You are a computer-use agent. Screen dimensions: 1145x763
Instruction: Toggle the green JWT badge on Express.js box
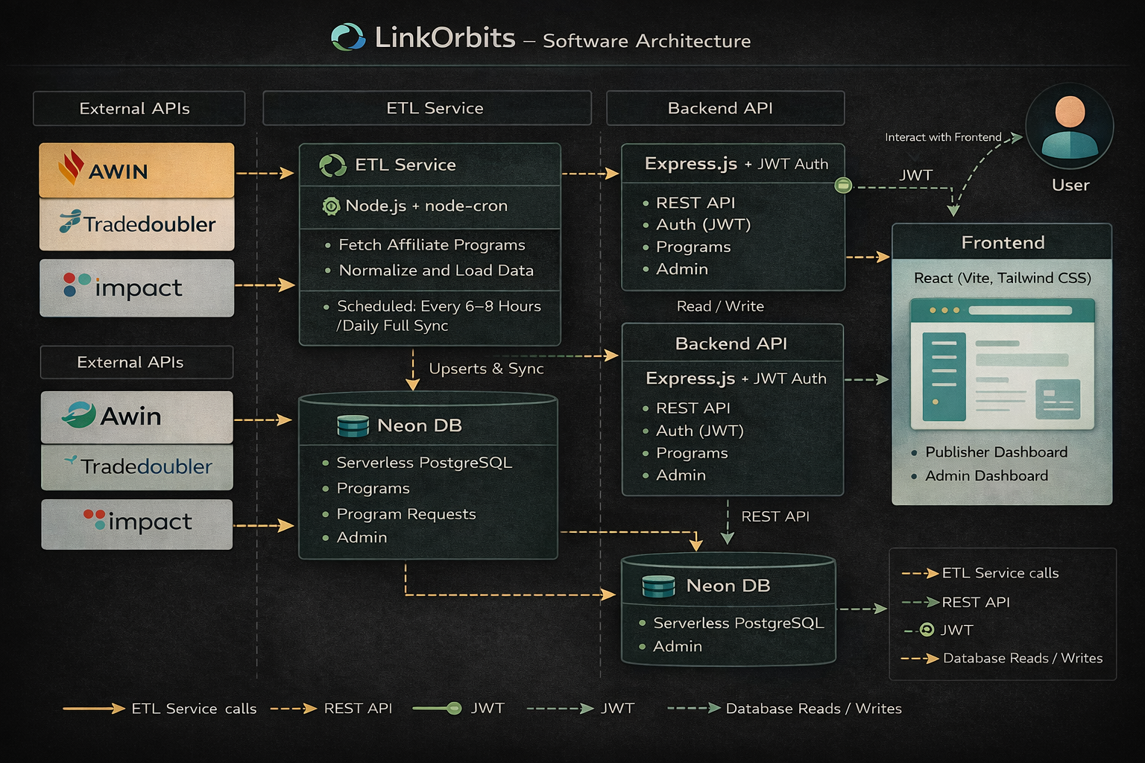843,185
